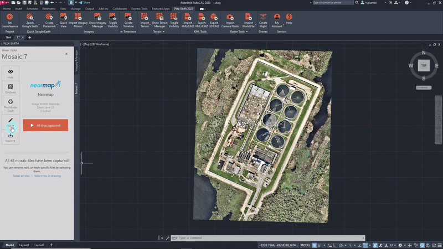Open the Insert ribbon tab
Screen dimensions: 443x249
click(18, 9)
